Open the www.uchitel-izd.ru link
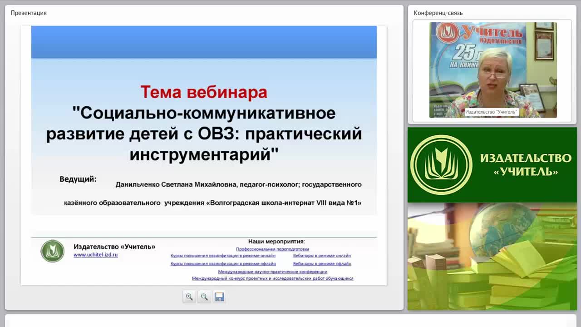 96,255
